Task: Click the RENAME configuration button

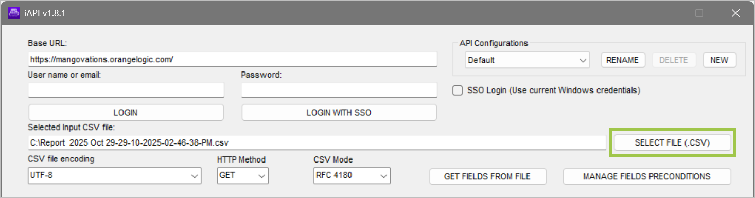Action: (623, 60)
